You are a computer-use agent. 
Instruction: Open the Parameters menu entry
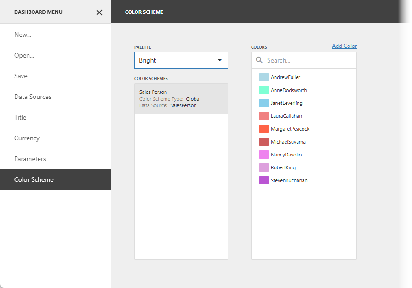click(x=56, y=159)
